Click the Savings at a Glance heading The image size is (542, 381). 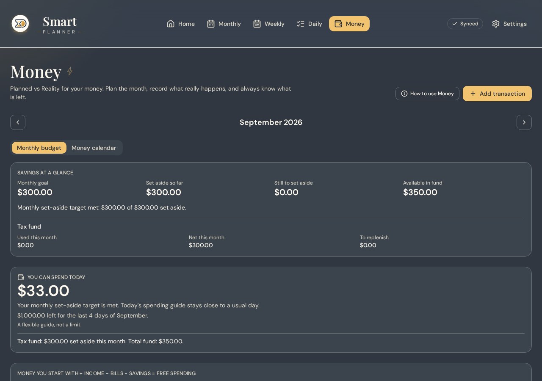coord(45,173)
